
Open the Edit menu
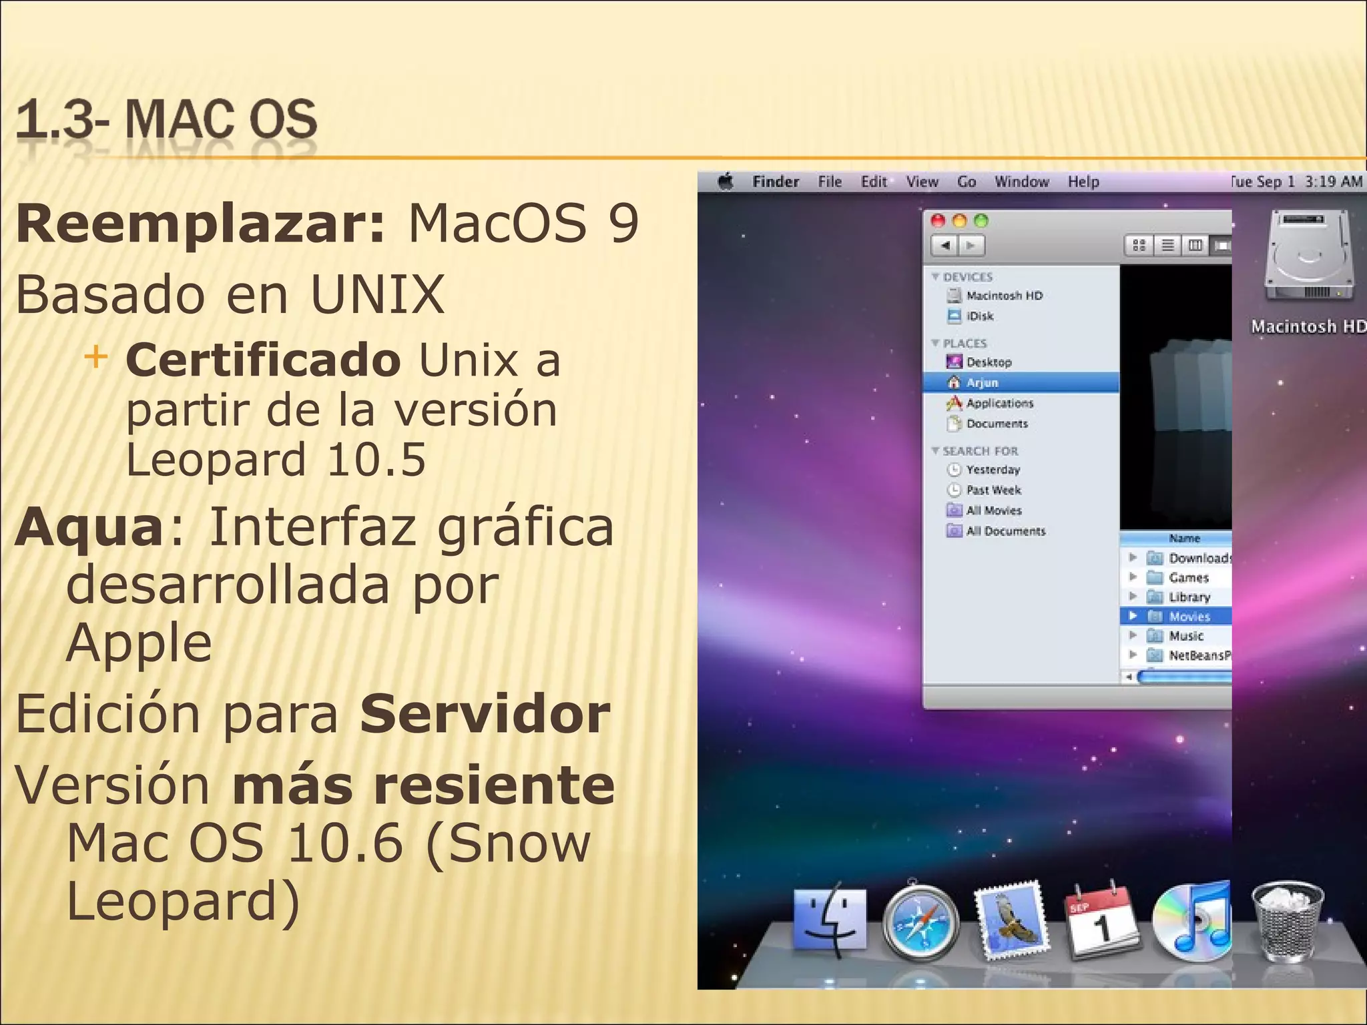pyautogui.click(x=874, y=182)
